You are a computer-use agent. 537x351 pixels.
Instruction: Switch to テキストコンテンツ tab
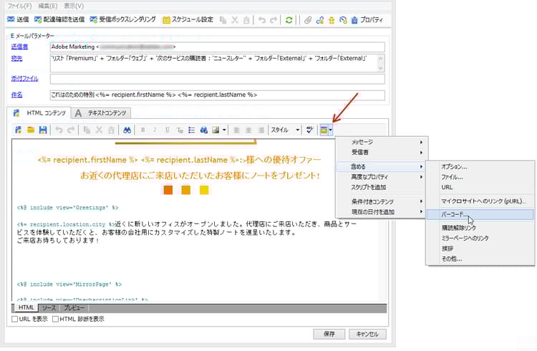click(x=101, y=112)
